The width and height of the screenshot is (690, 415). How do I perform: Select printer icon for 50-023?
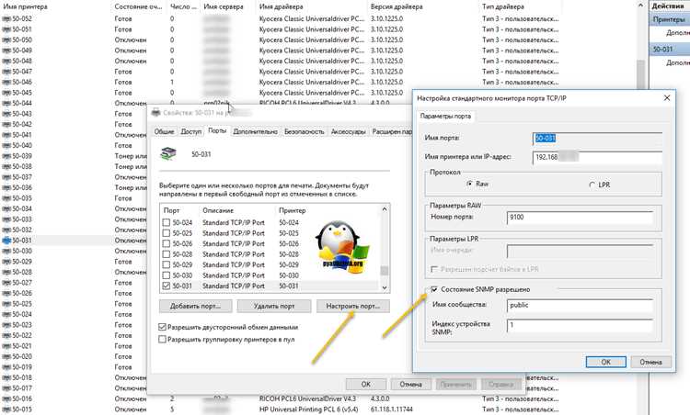click(x=6, y=325)
